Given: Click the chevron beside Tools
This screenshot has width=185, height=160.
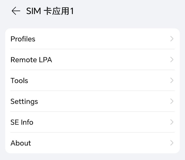Looking at the screenshot, I should click(x=172, y=80).
